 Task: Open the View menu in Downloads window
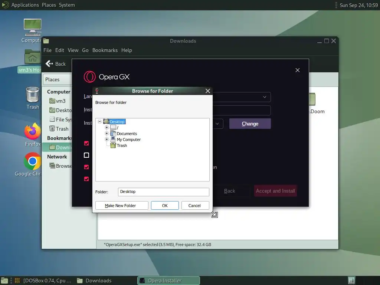click(x=73, y=50)
